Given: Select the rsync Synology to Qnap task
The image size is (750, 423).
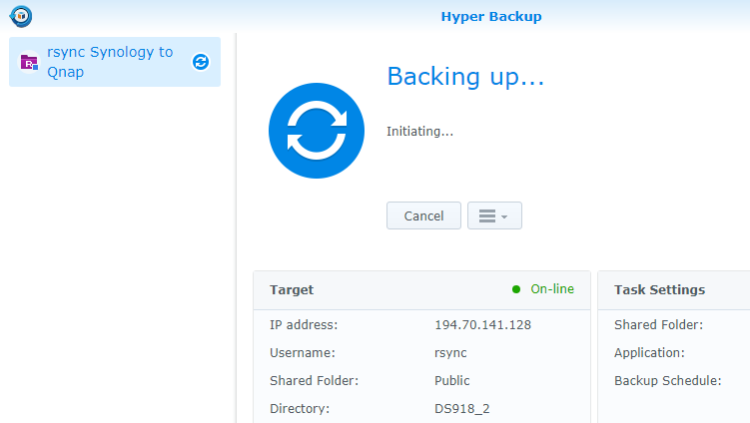Looking at the screenshot, I should tap(115, 62).
